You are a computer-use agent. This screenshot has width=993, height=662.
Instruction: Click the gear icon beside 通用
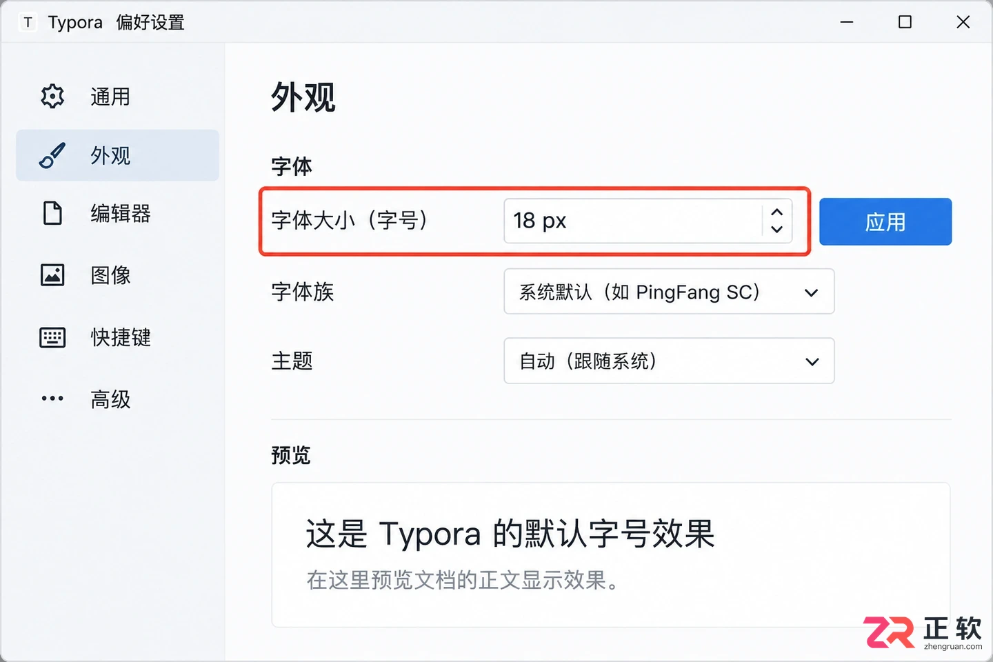(x=52, y=97)
